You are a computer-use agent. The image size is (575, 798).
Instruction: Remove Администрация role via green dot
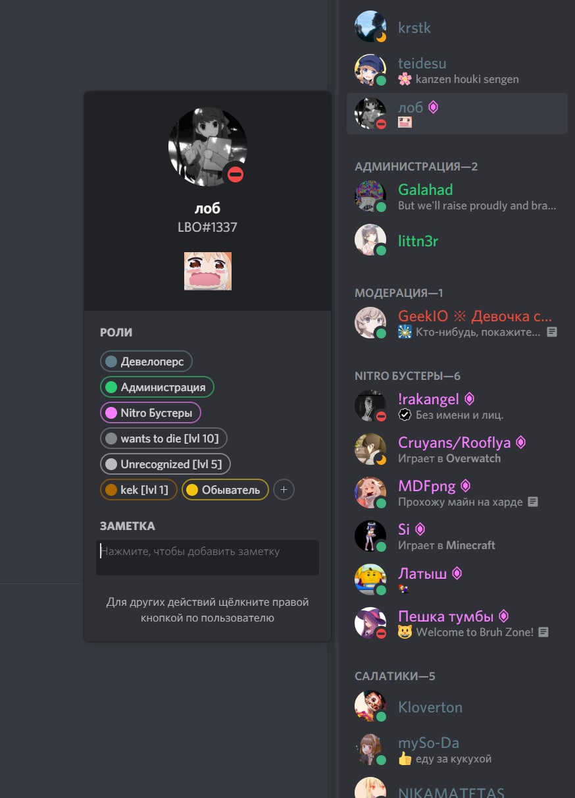pos(111,387)
